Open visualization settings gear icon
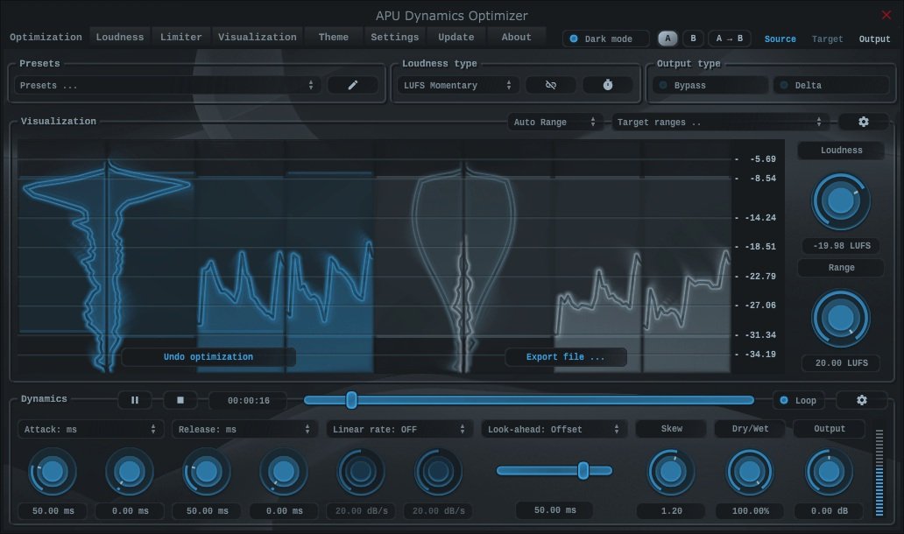The width and height of the screenshot is (904, 534). 863,122
